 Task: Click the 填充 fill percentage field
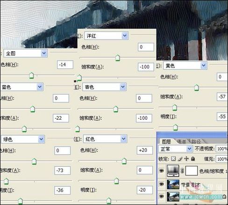[x=221, y=159]
